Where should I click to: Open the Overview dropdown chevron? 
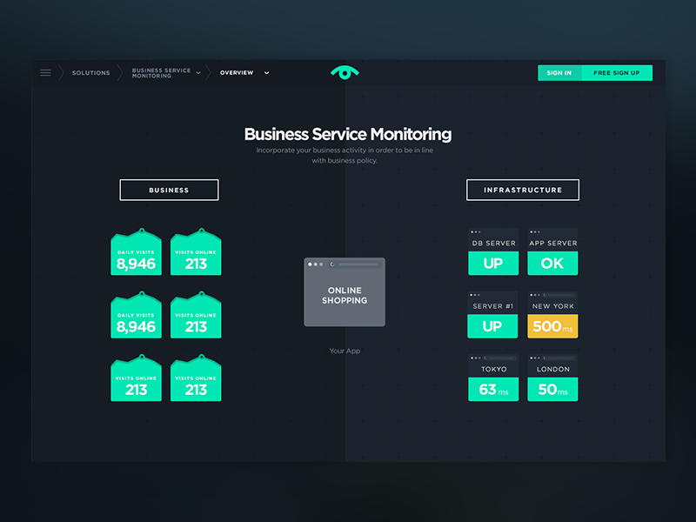266,72
